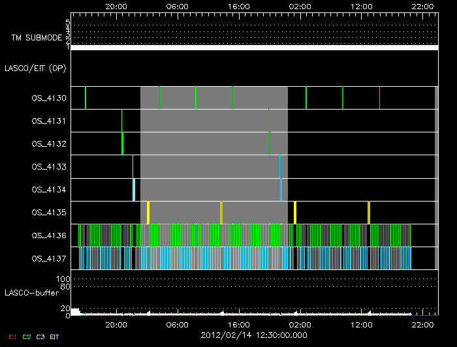Viewport: 457px width, 347px height.
Task: Click the 20:00 label on top axis
Action: [116, 6]
